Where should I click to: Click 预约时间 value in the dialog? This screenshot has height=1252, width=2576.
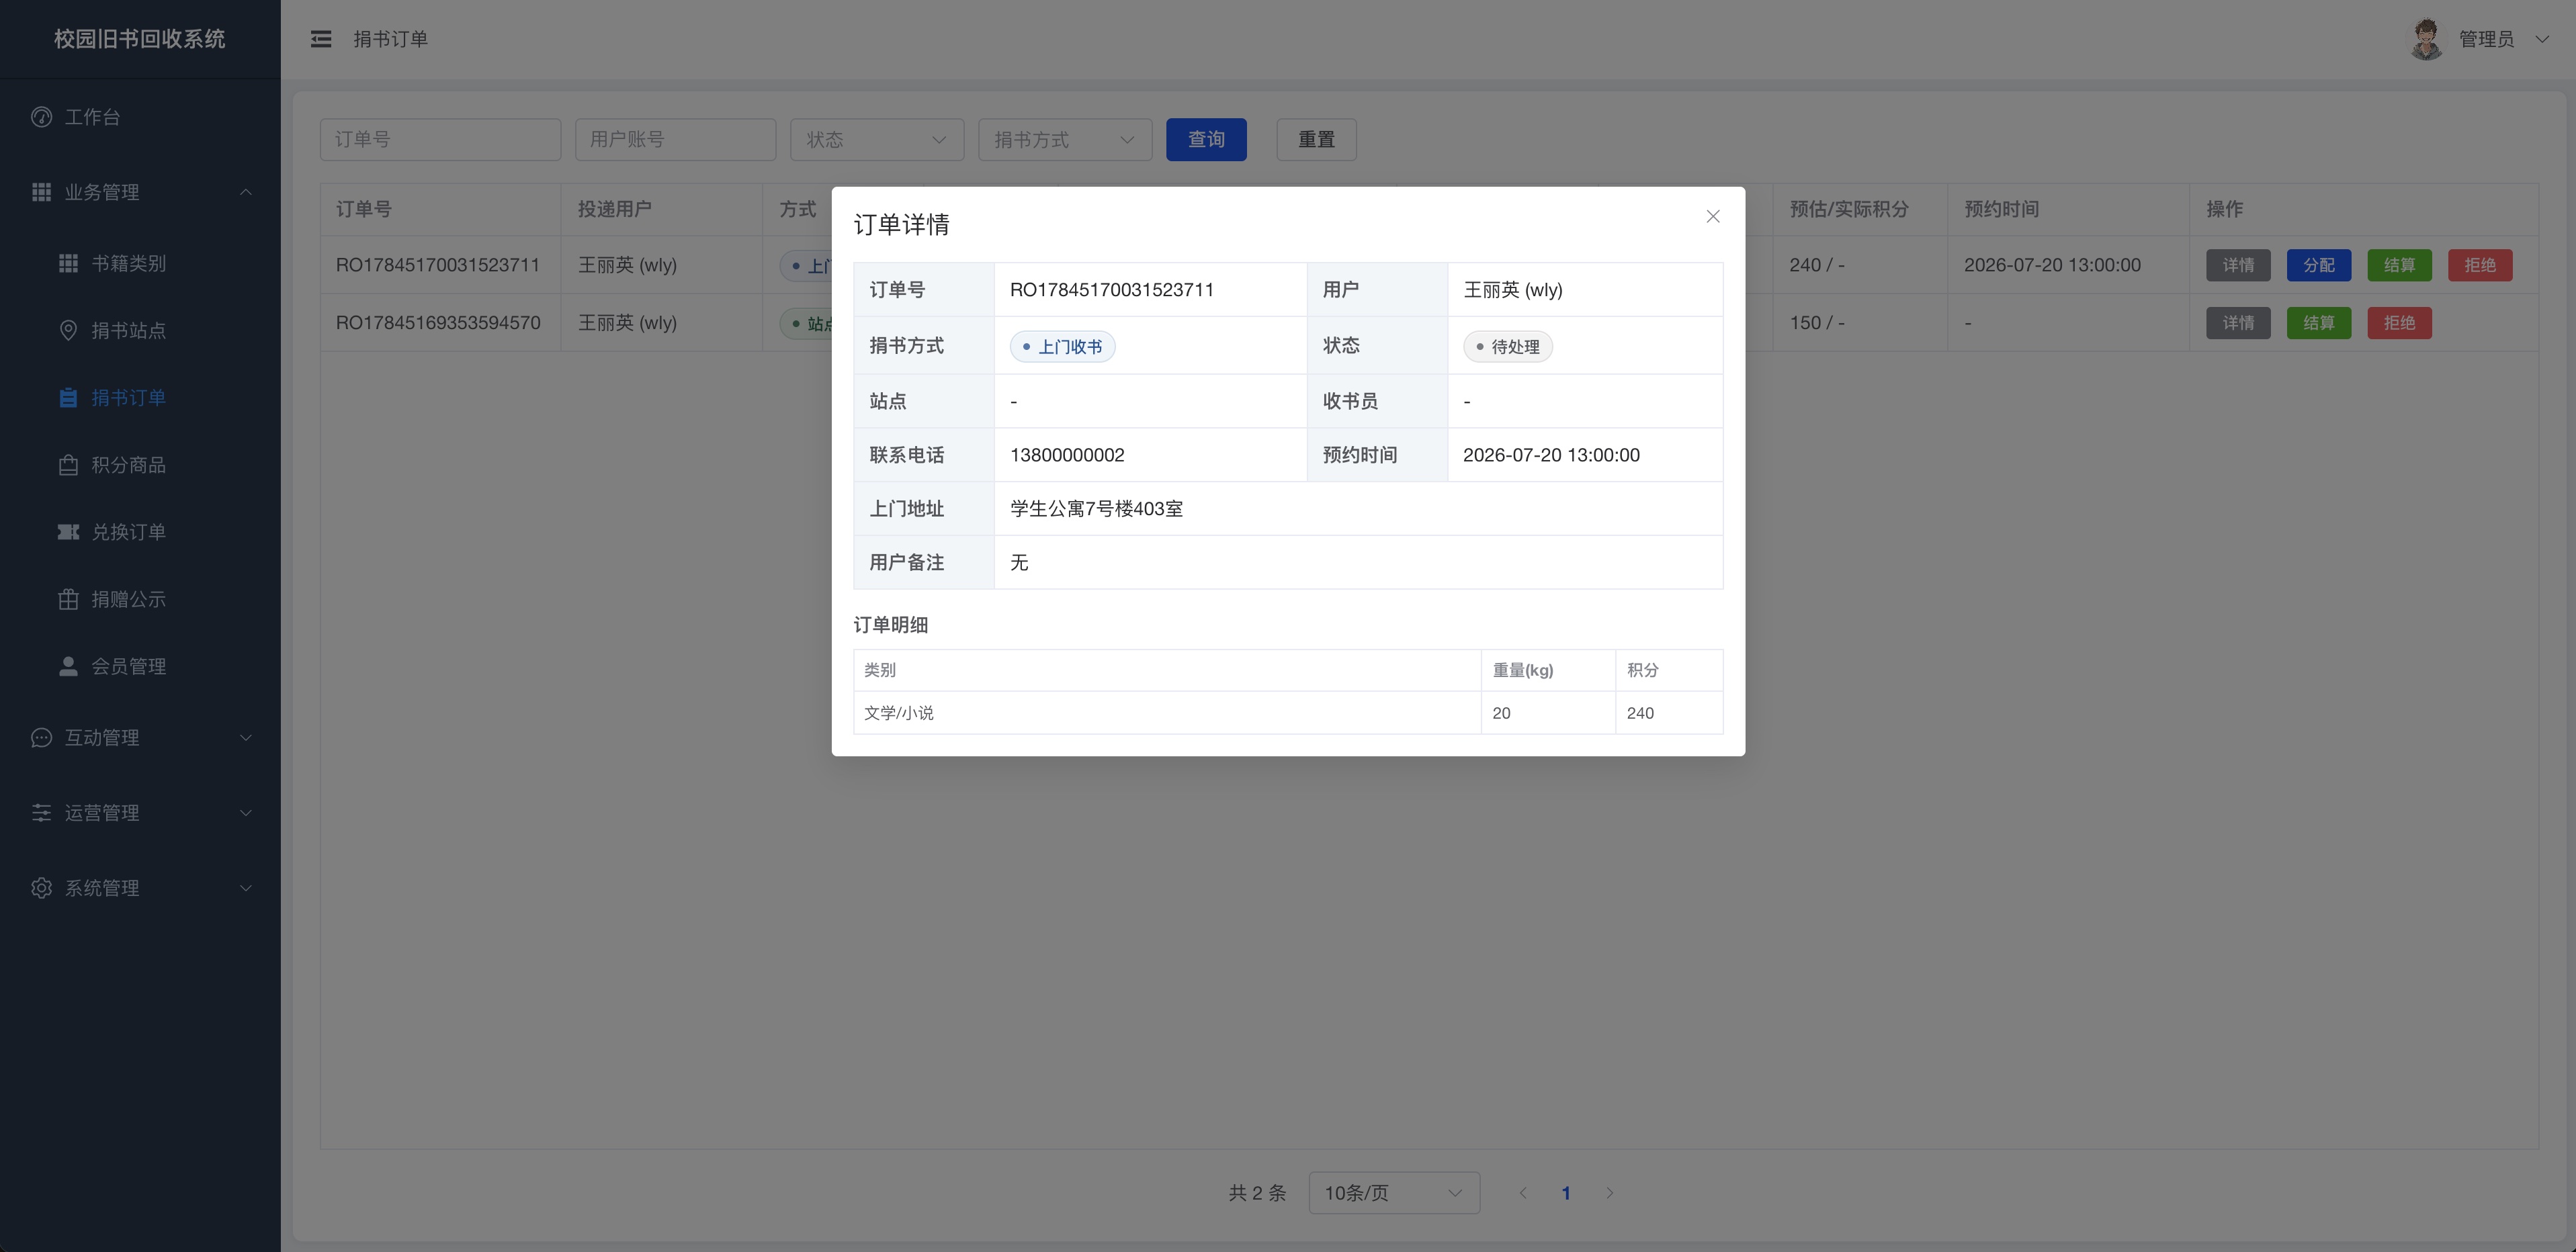click(x=1551, y=455)
